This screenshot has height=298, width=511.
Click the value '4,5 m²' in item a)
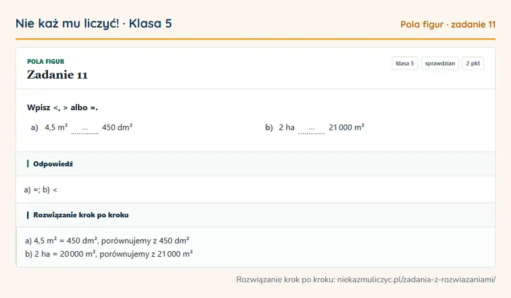tap(56, 127)
